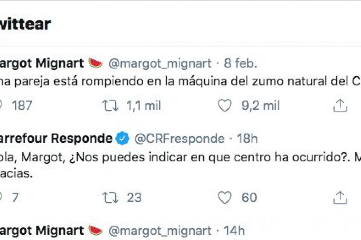
Task: Click share icon on Carrefour Responde reply
Action: click(x=340, y=198)
